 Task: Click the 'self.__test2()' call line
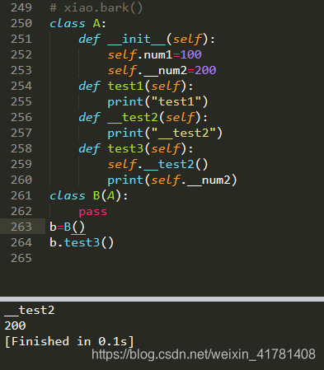point(157,164)
